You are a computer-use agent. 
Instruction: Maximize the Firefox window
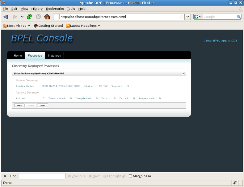pyautogui.click(x=236, y=3)
